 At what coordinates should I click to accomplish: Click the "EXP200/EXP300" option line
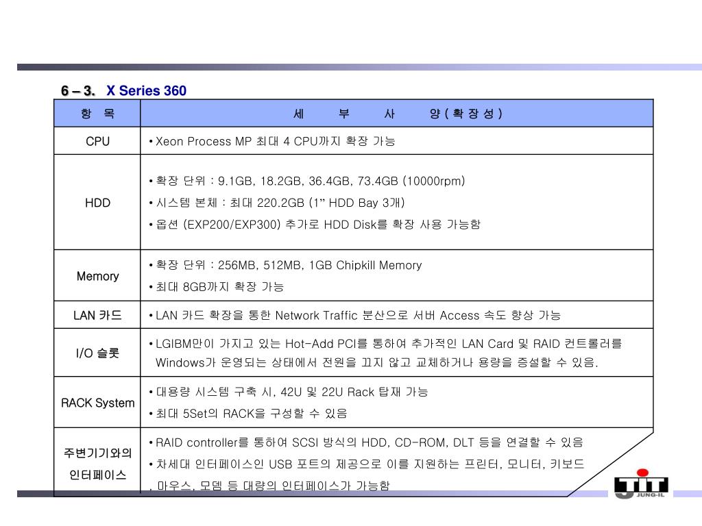315,225
